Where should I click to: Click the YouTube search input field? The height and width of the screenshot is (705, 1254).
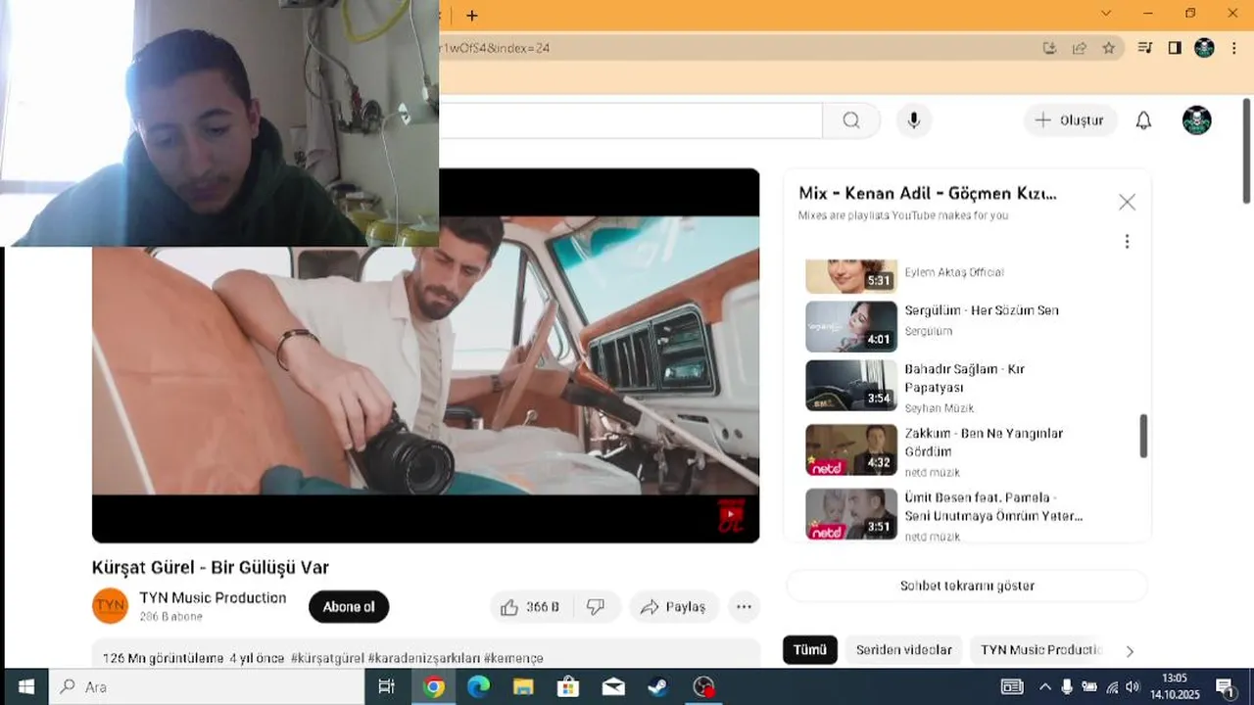630,120
